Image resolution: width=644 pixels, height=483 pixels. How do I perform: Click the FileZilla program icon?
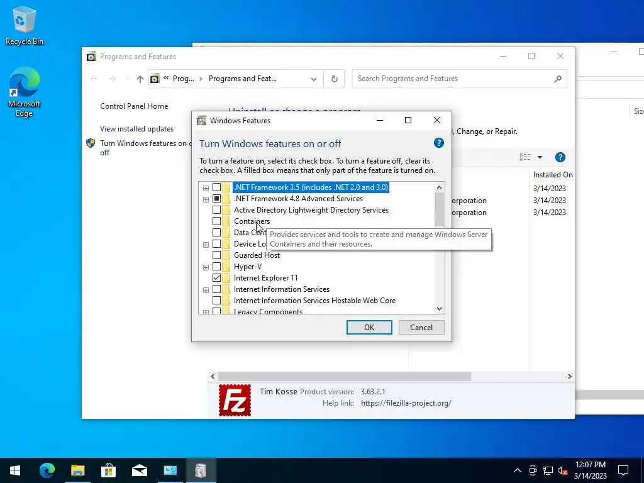point(235,400)
